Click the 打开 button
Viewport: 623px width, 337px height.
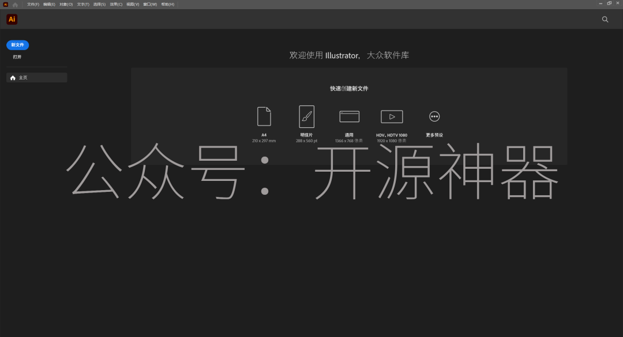click(x=17, y=57)
